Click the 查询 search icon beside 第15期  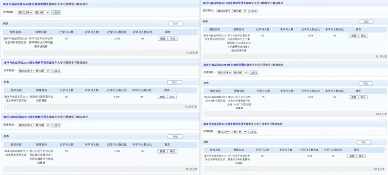(253, 11)
